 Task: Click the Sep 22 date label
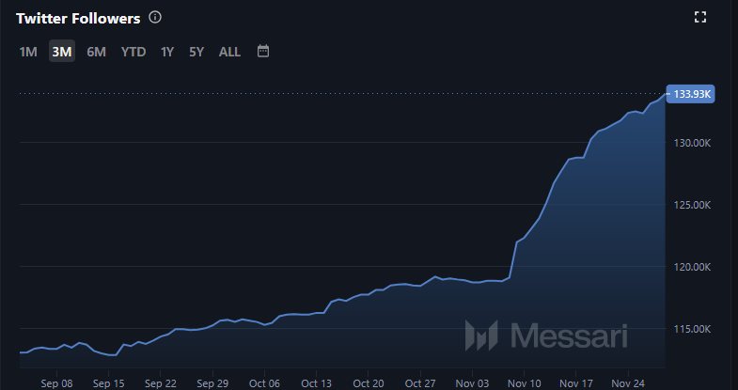click(x=161, y=383)
